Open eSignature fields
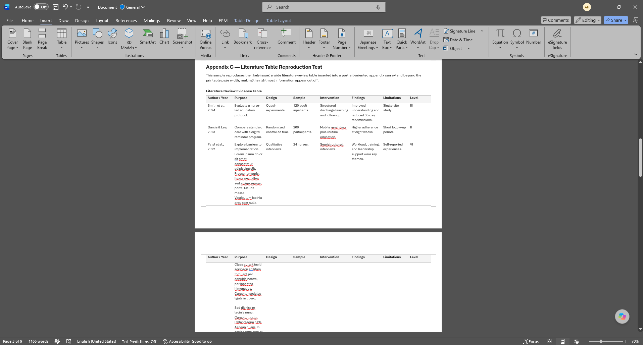643x345 pixels. [x=557, y=39]
